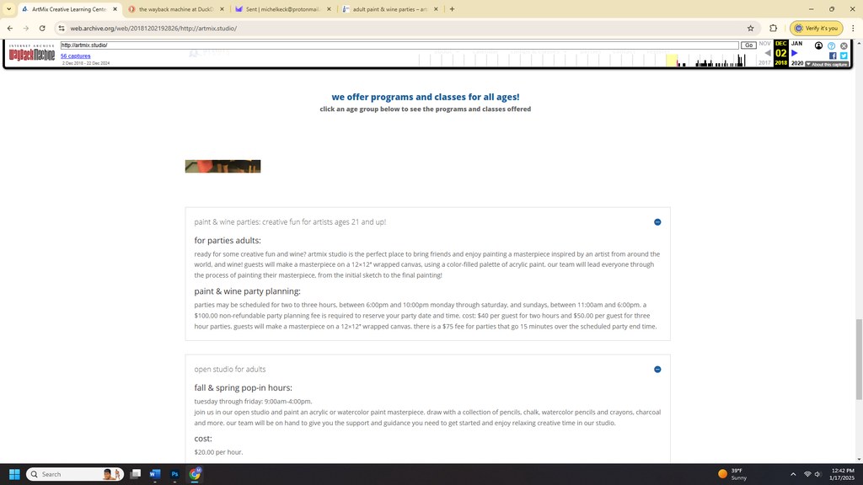Open the tab search dropdown arrow
The image size is (863, 485).
[8, 8]
